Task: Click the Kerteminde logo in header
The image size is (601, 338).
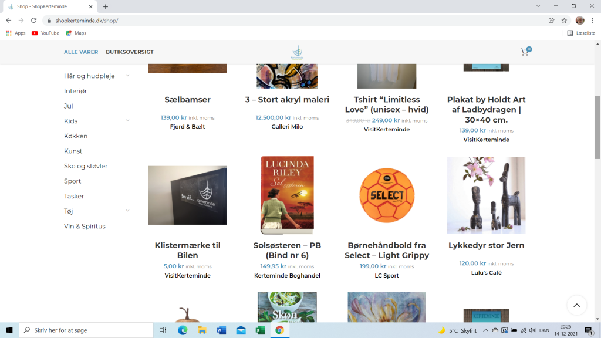Action: click(x=297, y=52)
